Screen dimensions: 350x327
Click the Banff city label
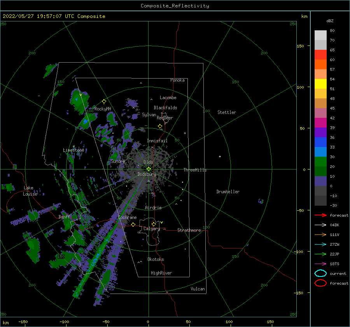tap(64, 217)
